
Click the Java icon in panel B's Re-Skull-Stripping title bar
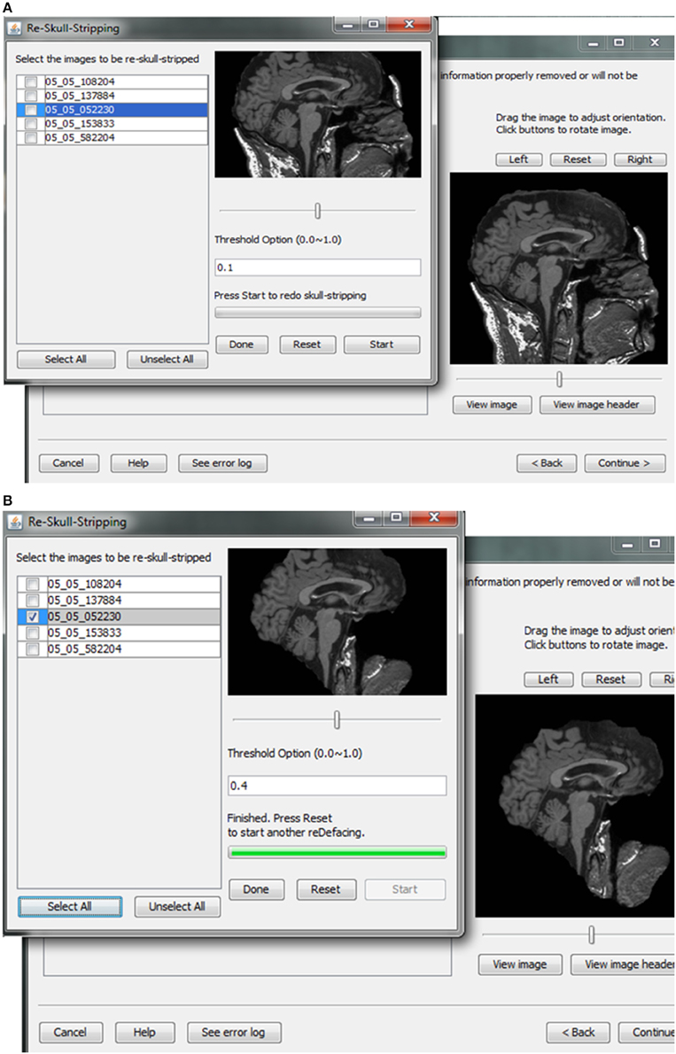pyautogui.click(x=15, y=522)
